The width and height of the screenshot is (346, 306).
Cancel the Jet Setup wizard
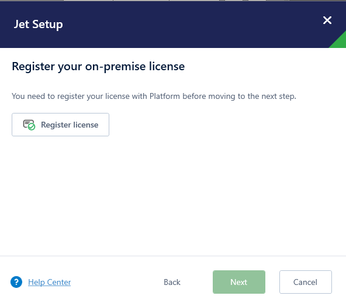click(306, 282)
